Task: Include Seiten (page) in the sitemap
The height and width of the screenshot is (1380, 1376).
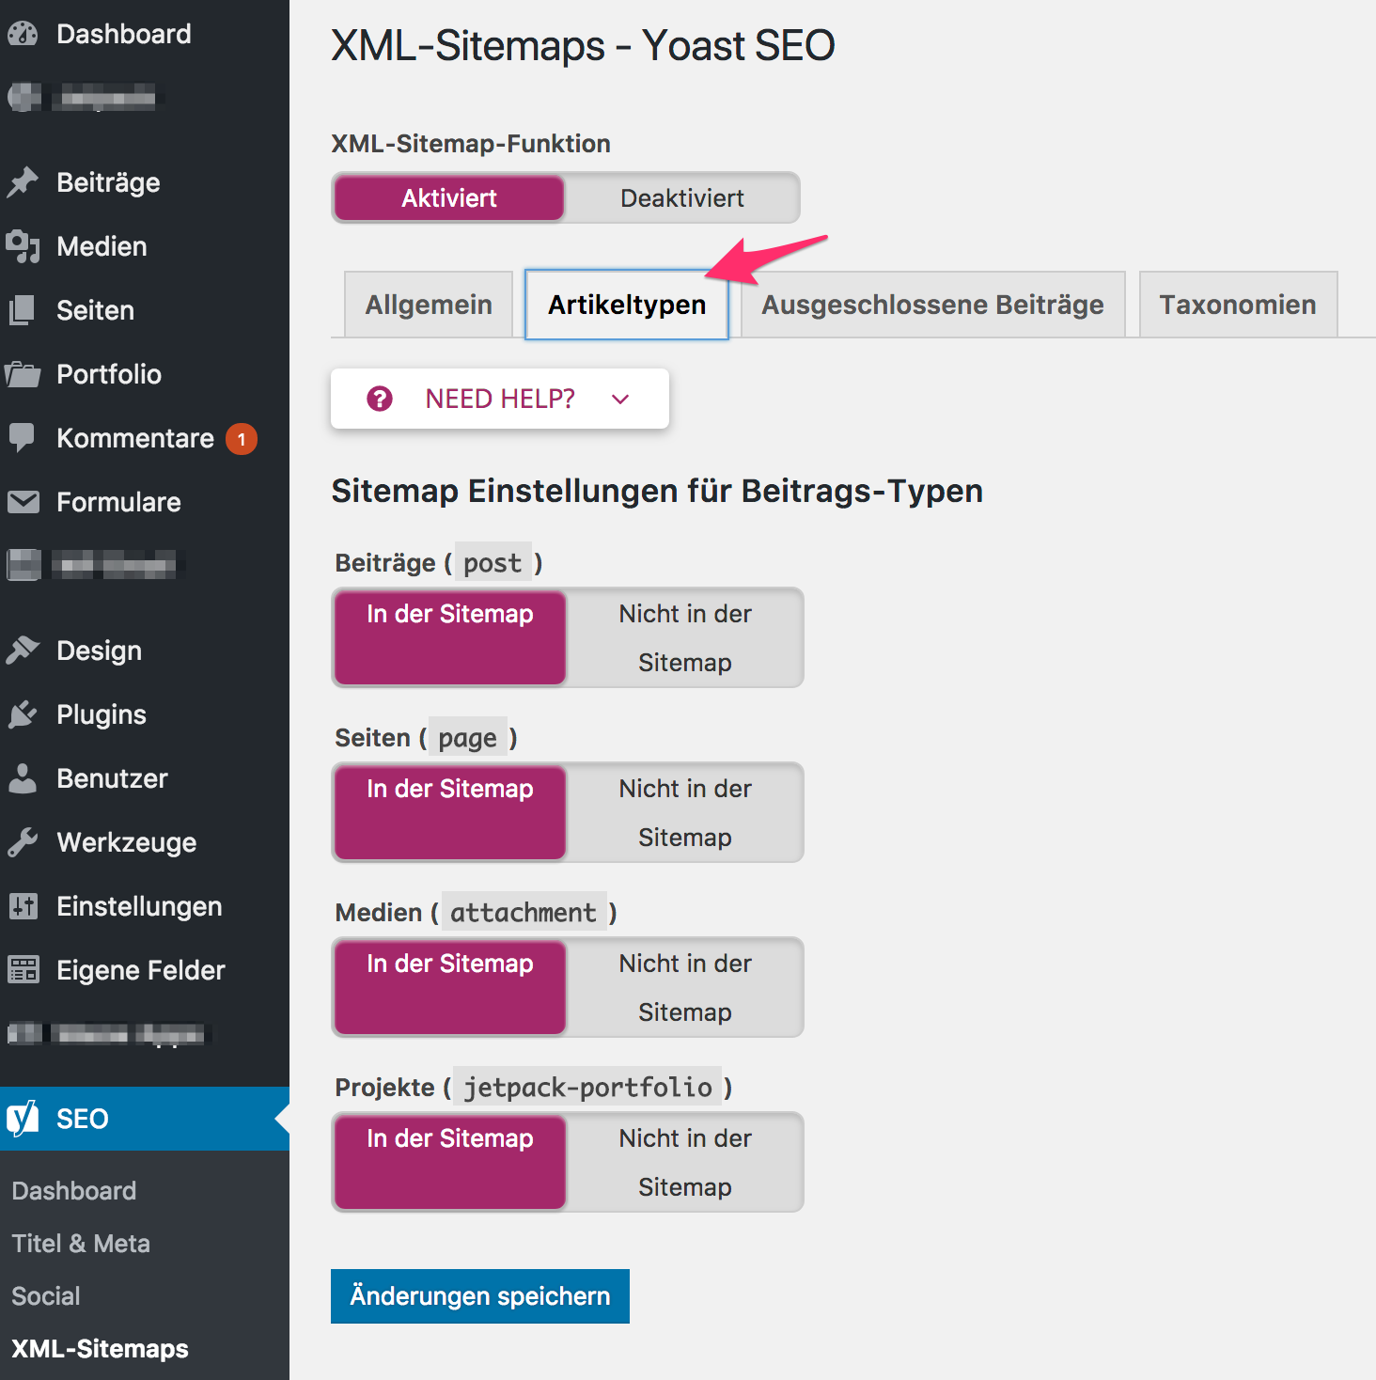Action: click(x=450, y=812)
